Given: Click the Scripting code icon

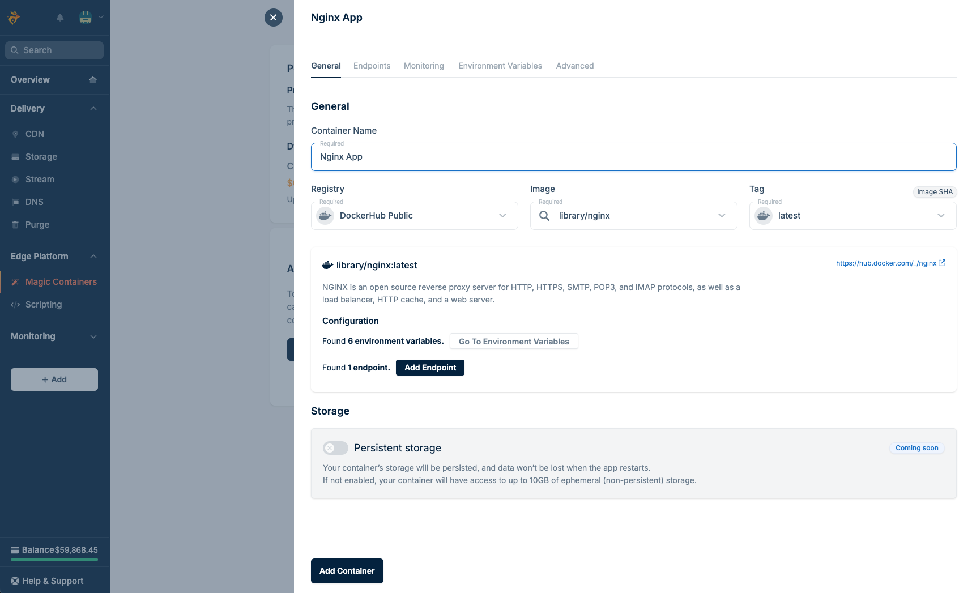Looking at the screenshot, I should [x=15, y=305].
